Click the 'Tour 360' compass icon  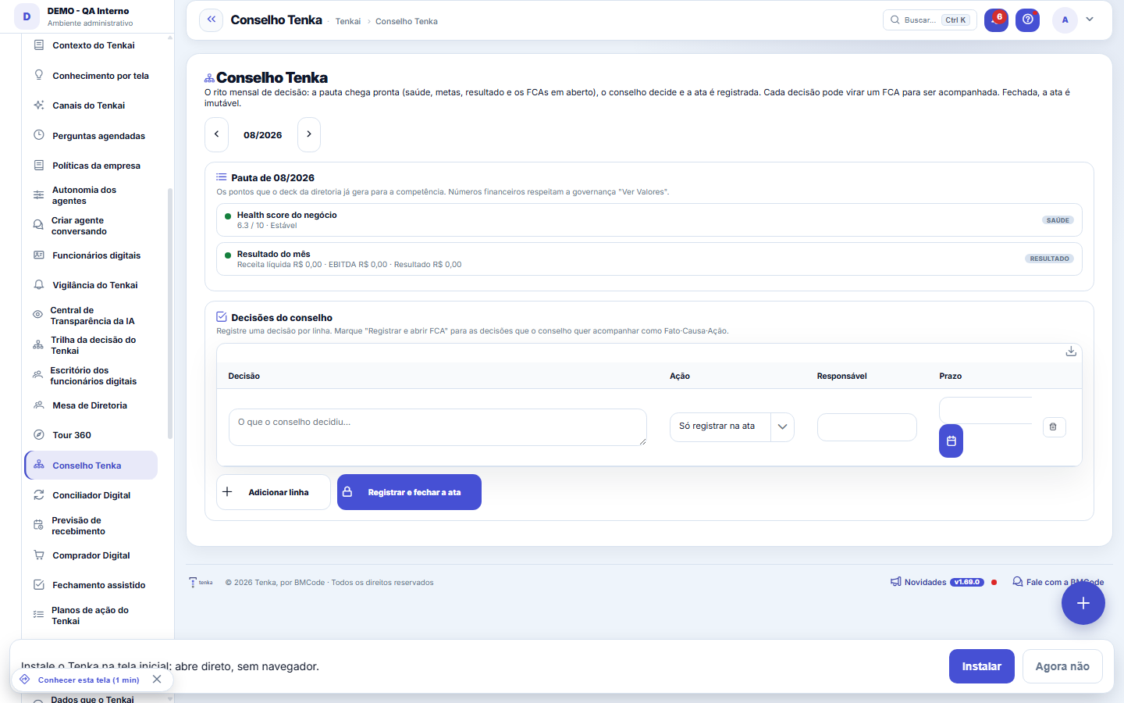[x=39, y=435]
